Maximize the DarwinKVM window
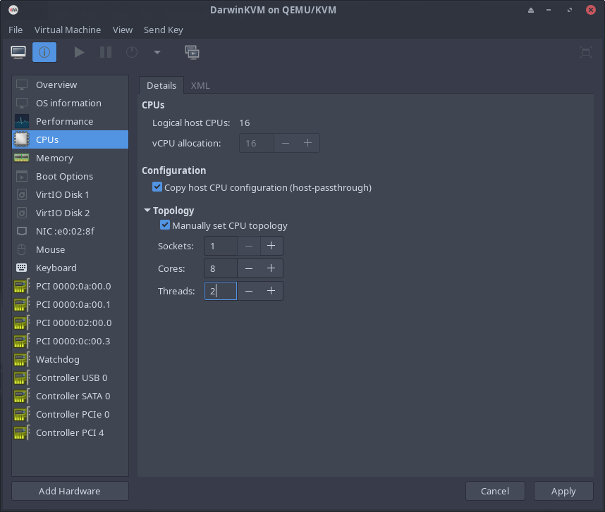 pyautogui.click(x=570, y=10)
